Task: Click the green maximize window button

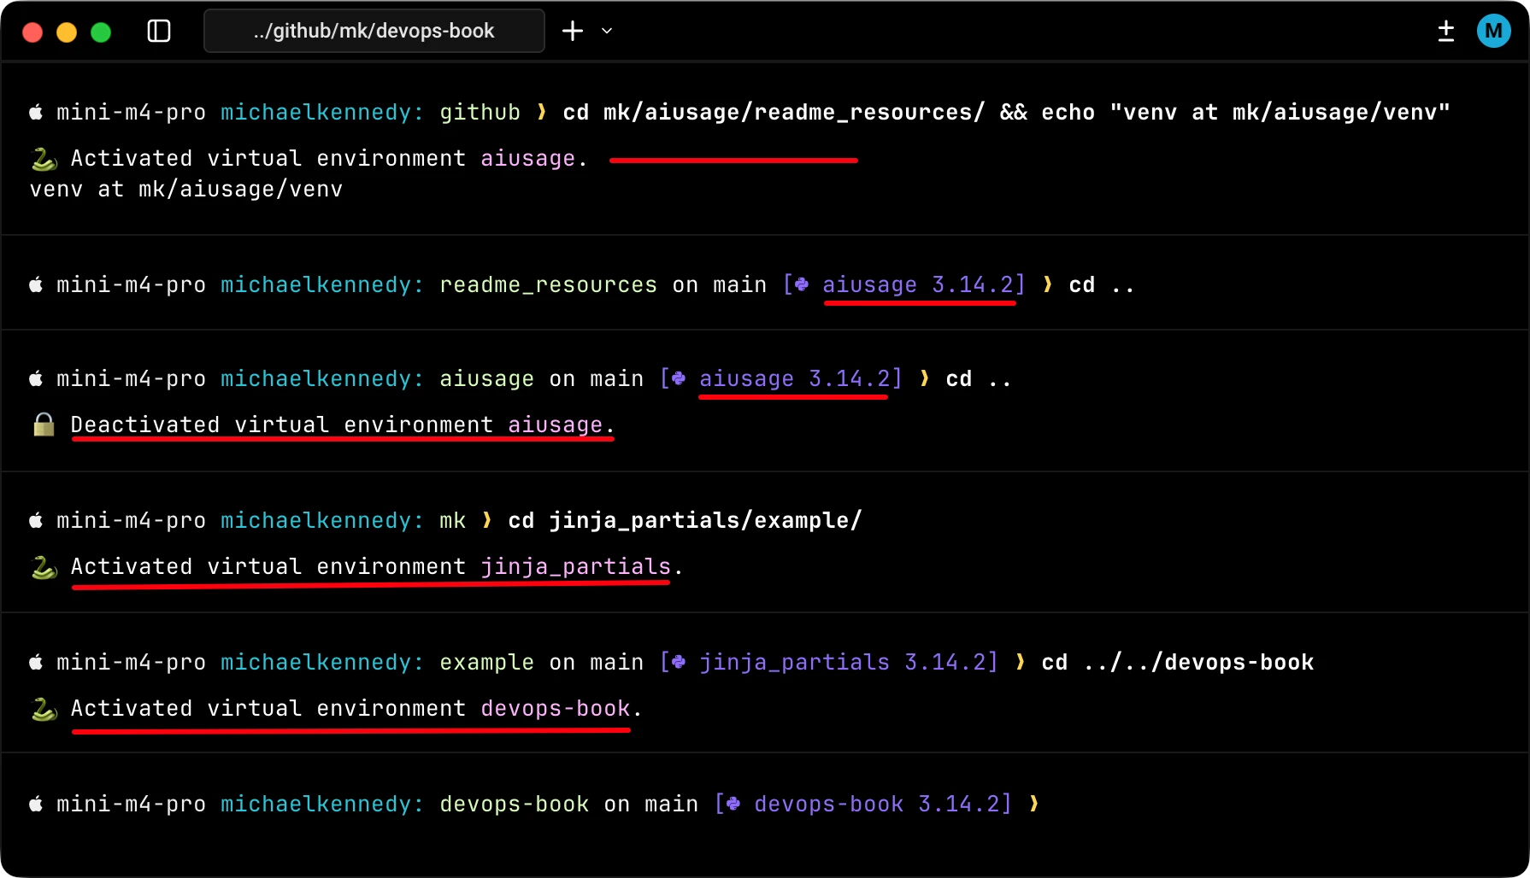Action: 101,32
